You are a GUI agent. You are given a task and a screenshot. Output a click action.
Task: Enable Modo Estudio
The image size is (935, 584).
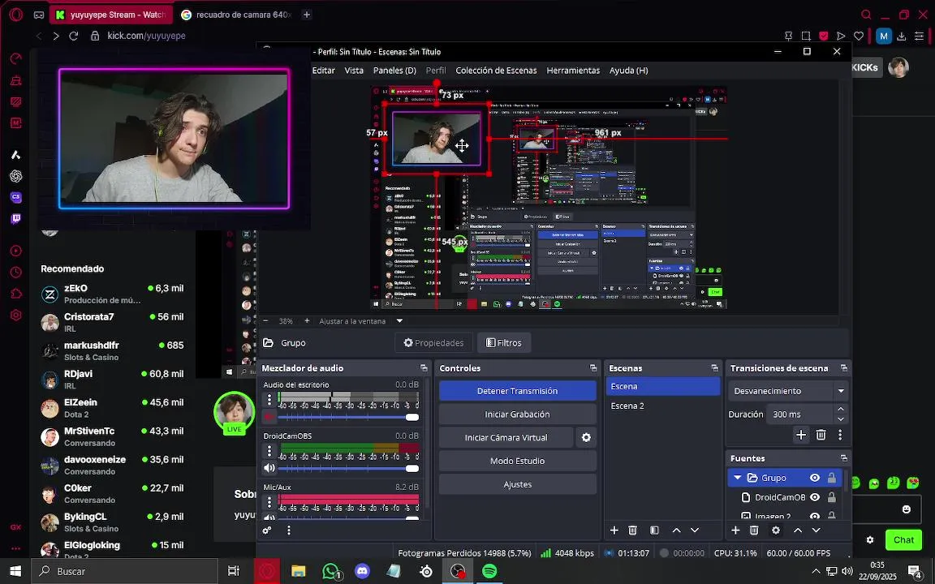[518, 461]
